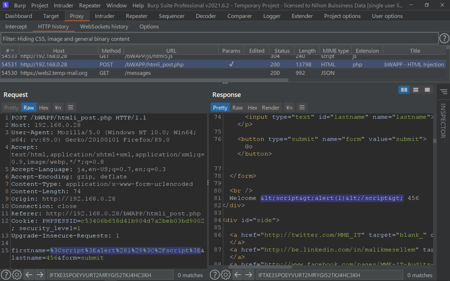Open the Request pane hamburger options menu
Viewport: 450px width, 281px height.
pos(70,108)
